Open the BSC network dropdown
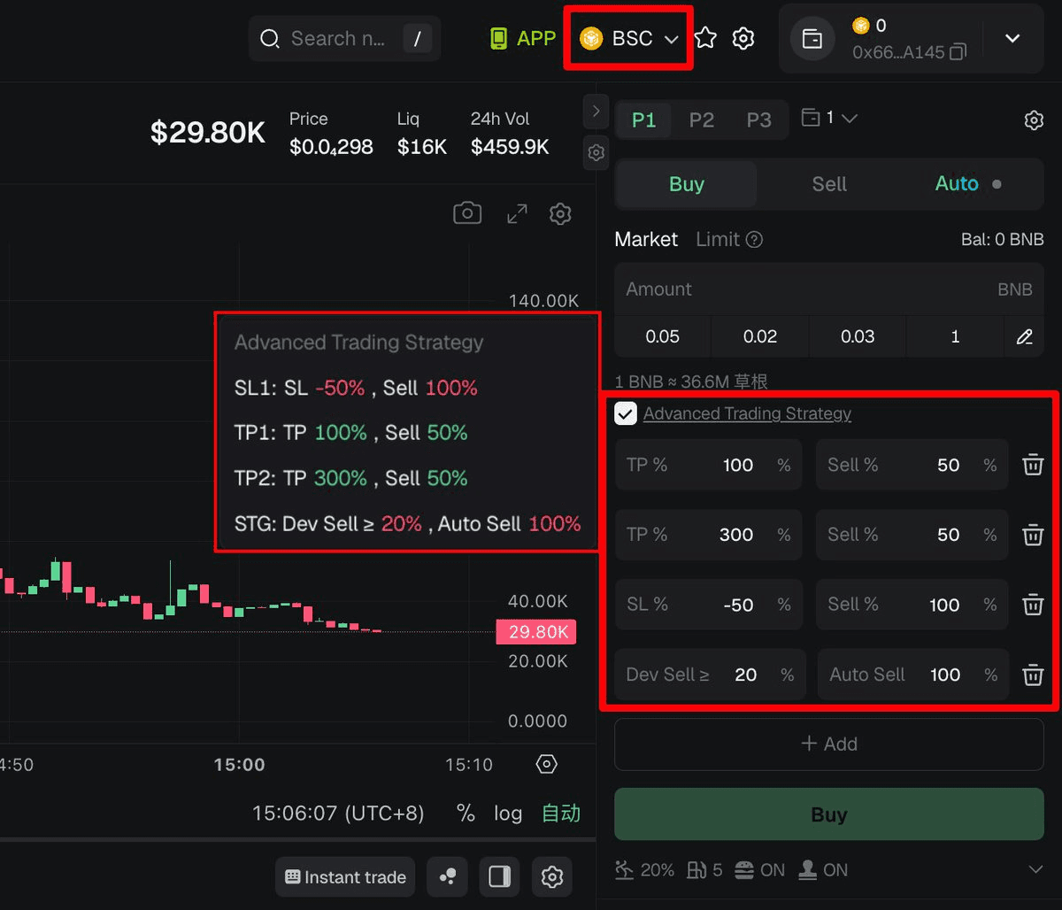The image size is (1062, 910). tap(627, 38)
